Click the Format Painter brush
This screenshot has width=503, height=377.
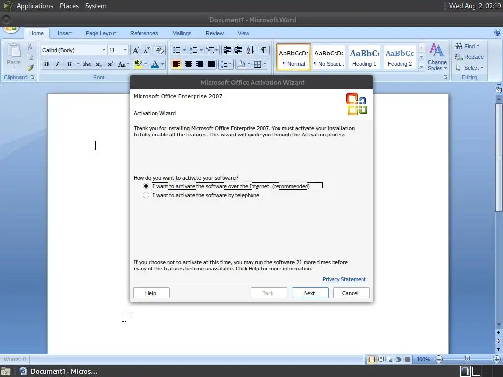[30, 68]
